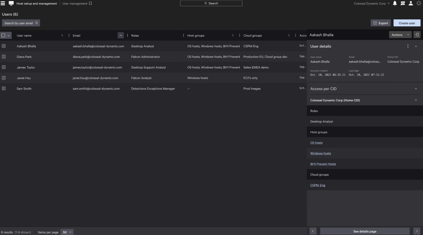Viewport: 423px width, 235px height.
Task: Open select-all checkbox dropdown arrow
Action: (x=9, y=35)
